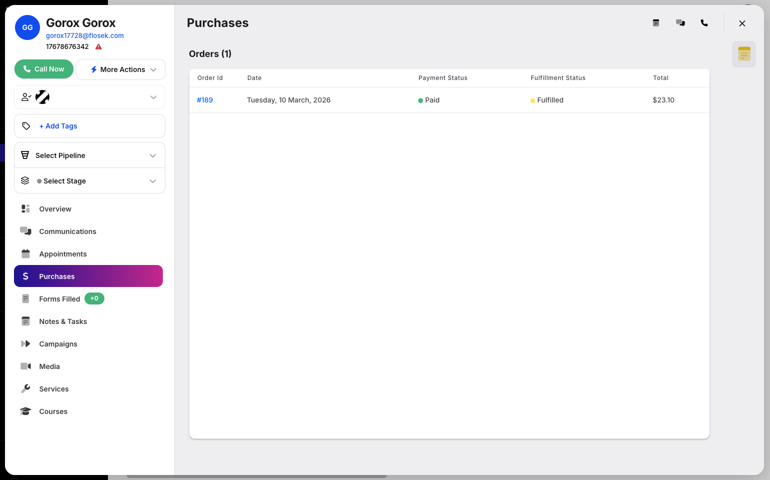The height and width of the screenshot is (480, 770).
Task: Click the horizontal scrollbar at the bottom
Action: (x=257, y=476)
